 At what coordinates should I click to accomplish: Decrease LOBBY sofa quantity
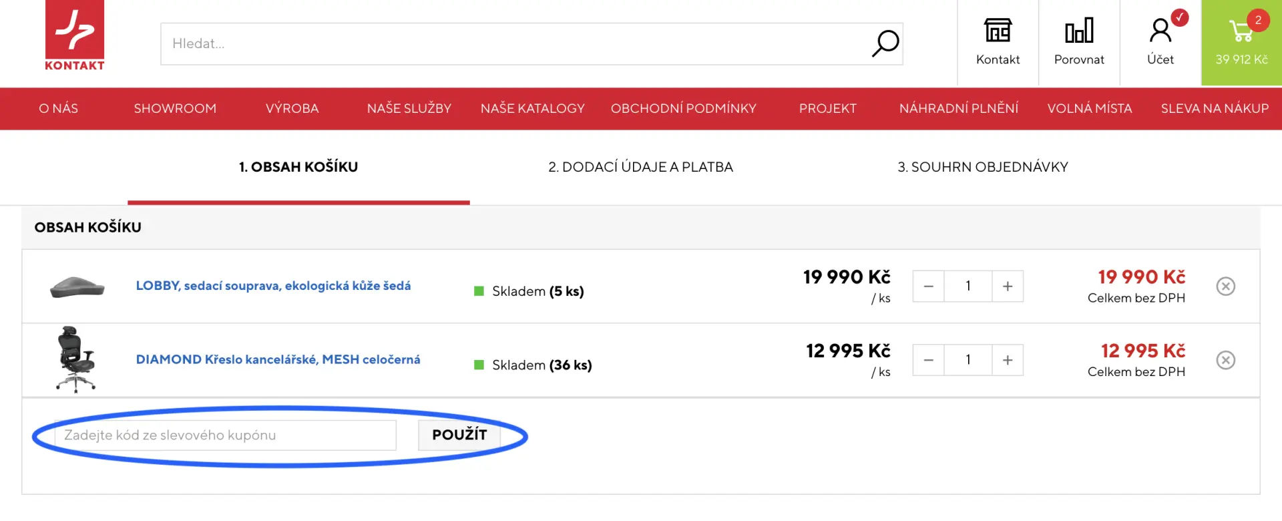(x=928, y=287)
